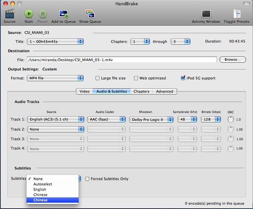Enable Web optimized checkbox
The image size is (253, 209).
(136, 78)
